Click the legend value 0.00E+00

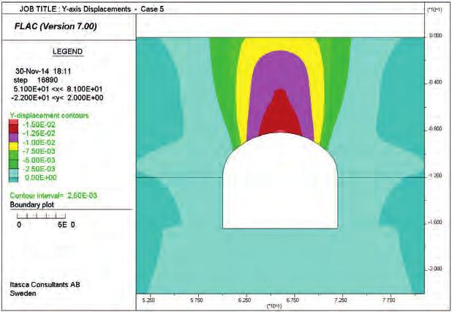(x=41, y=178)
